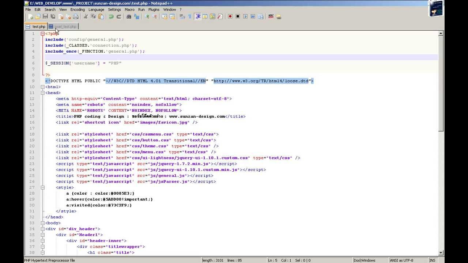The width and height of the screenshot is (468, 263).
Task: Collapse the <head> fold on line 11
Action: pyautogui.click(x=43, y=93)
